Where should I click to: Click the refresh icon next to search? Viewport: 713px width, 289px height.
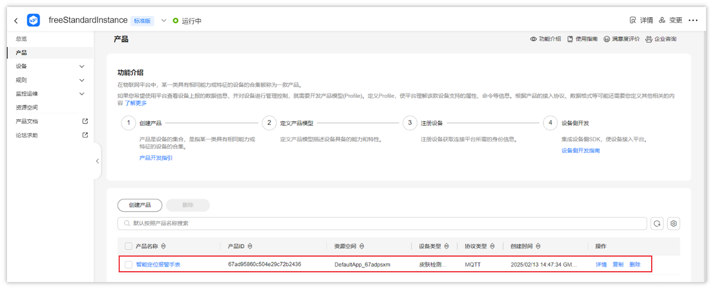tap(657, 223)
